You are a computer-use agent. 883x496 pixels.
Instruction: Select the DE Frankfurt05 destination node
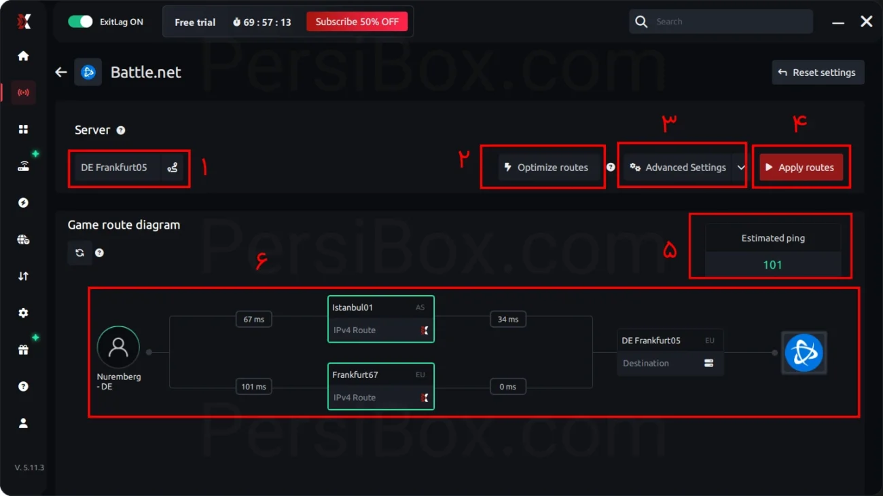coord(670,352)
